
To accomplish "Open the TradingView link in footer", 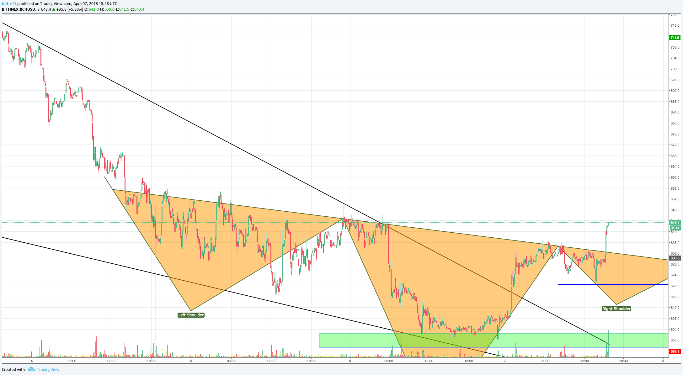I will tap(48, 369).
